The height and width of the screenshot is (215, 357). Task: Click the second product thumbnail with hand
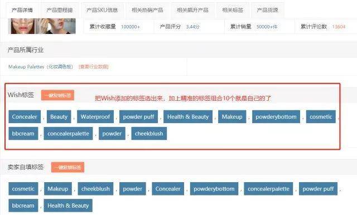click(56, 26)
